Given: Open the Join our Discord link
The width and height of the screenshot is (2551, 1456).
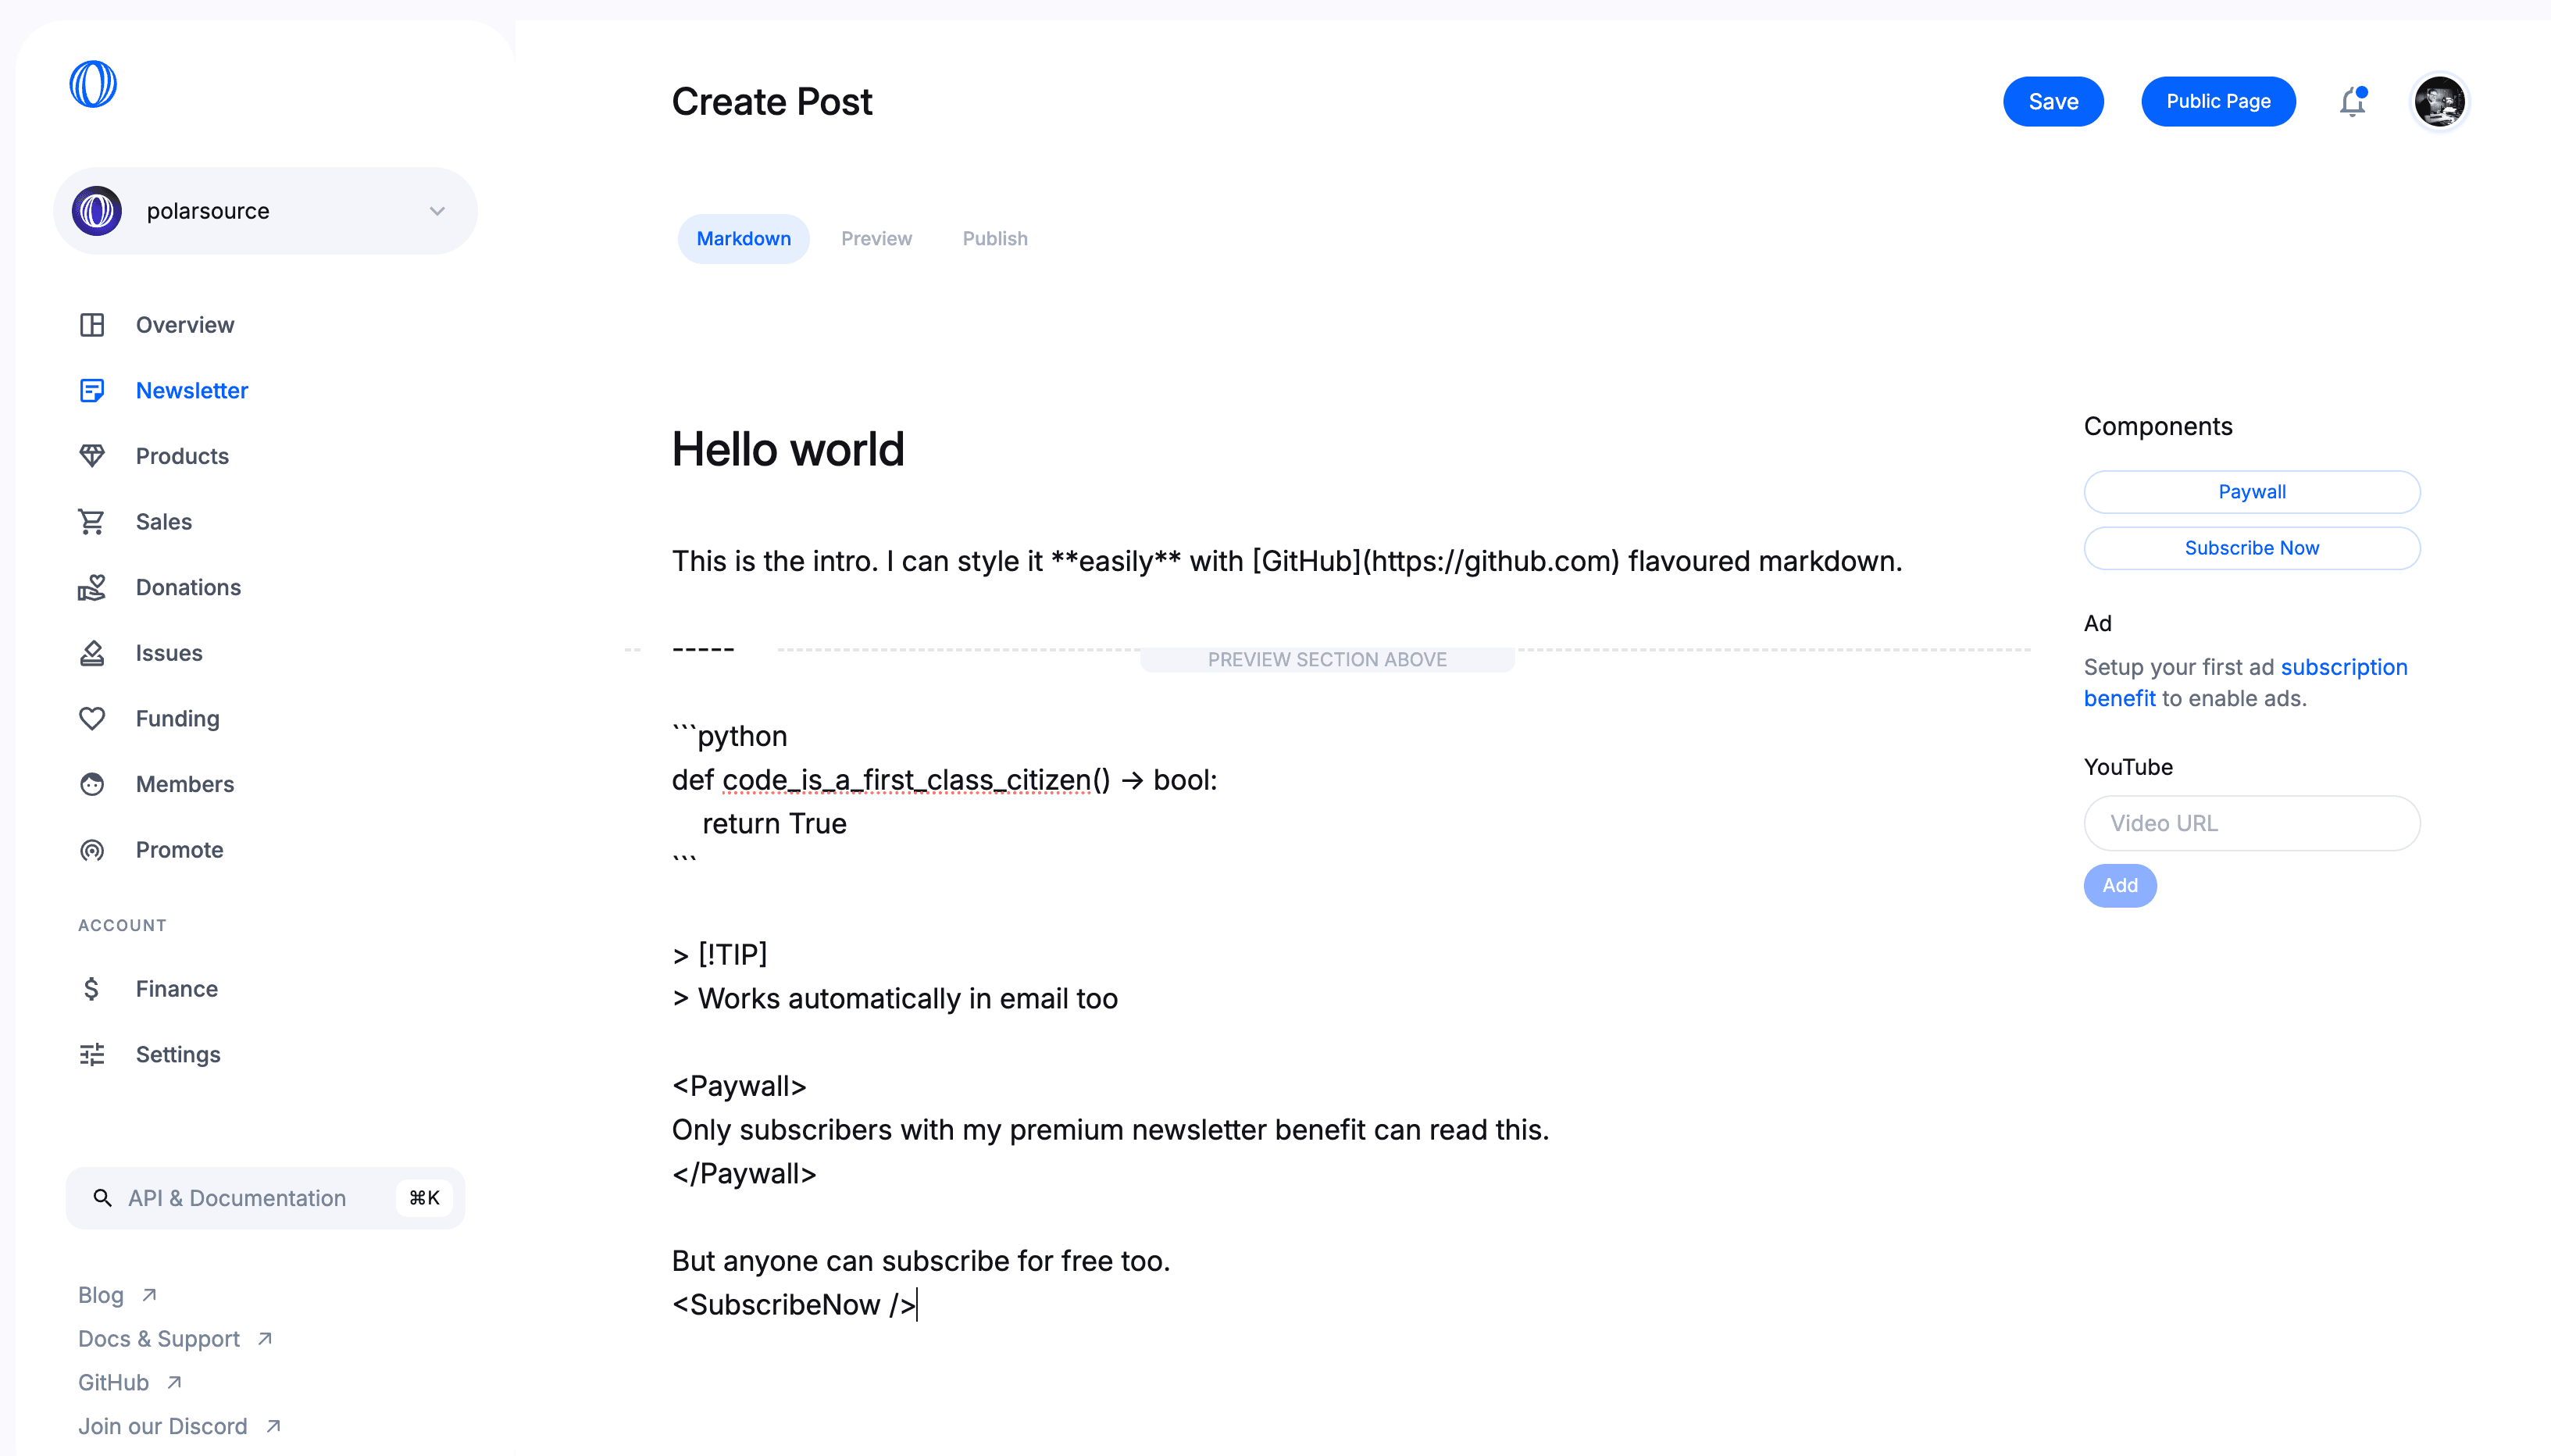Looking at the screenshot, I should 162,1426.
